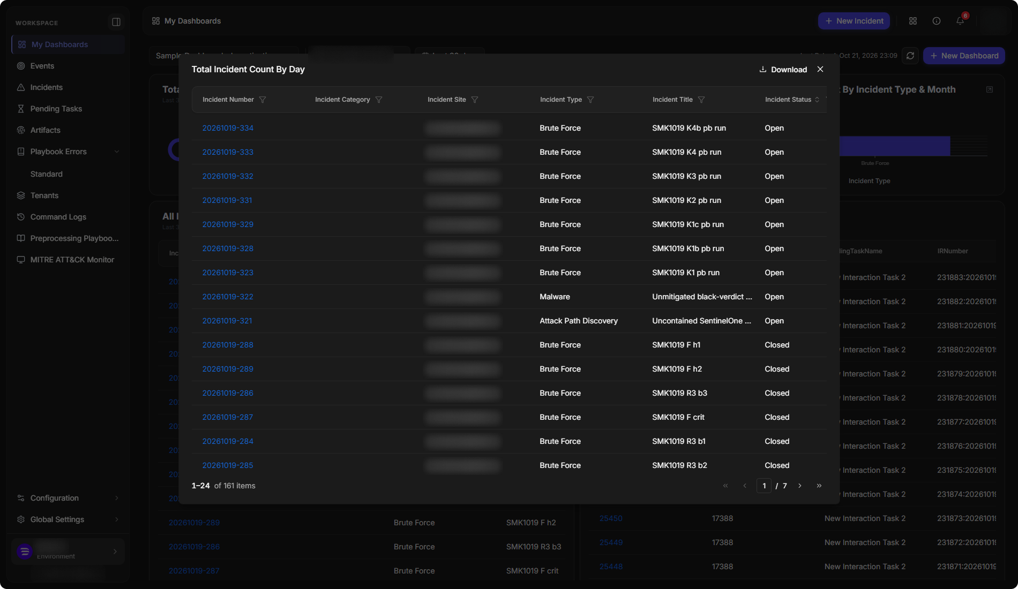This screenshot has width=1018, height=589.
Task: Create a New Dashboard
Action: coord(964,56)
